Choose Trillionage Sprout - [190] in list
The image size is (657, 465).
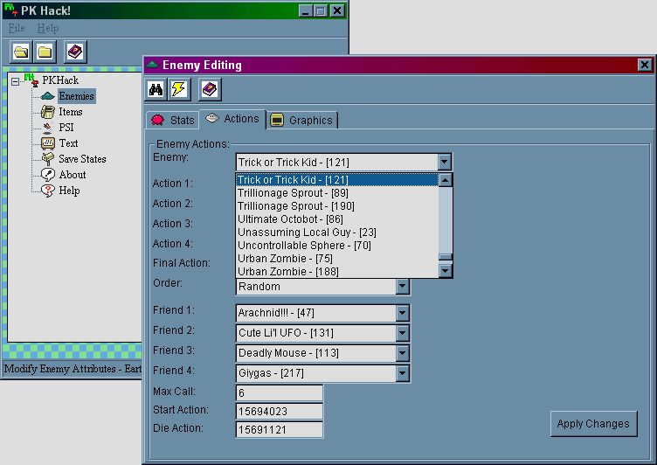(337, 206)
